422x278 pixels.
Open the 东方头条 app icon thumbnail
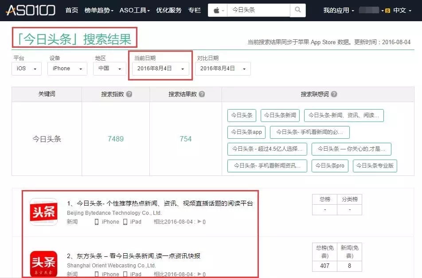[43, 264]
